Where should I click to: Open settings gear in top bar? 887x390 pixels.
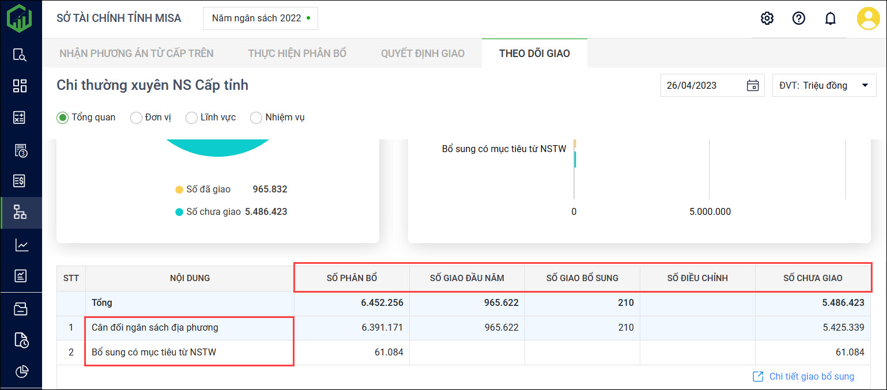point(767,18)
